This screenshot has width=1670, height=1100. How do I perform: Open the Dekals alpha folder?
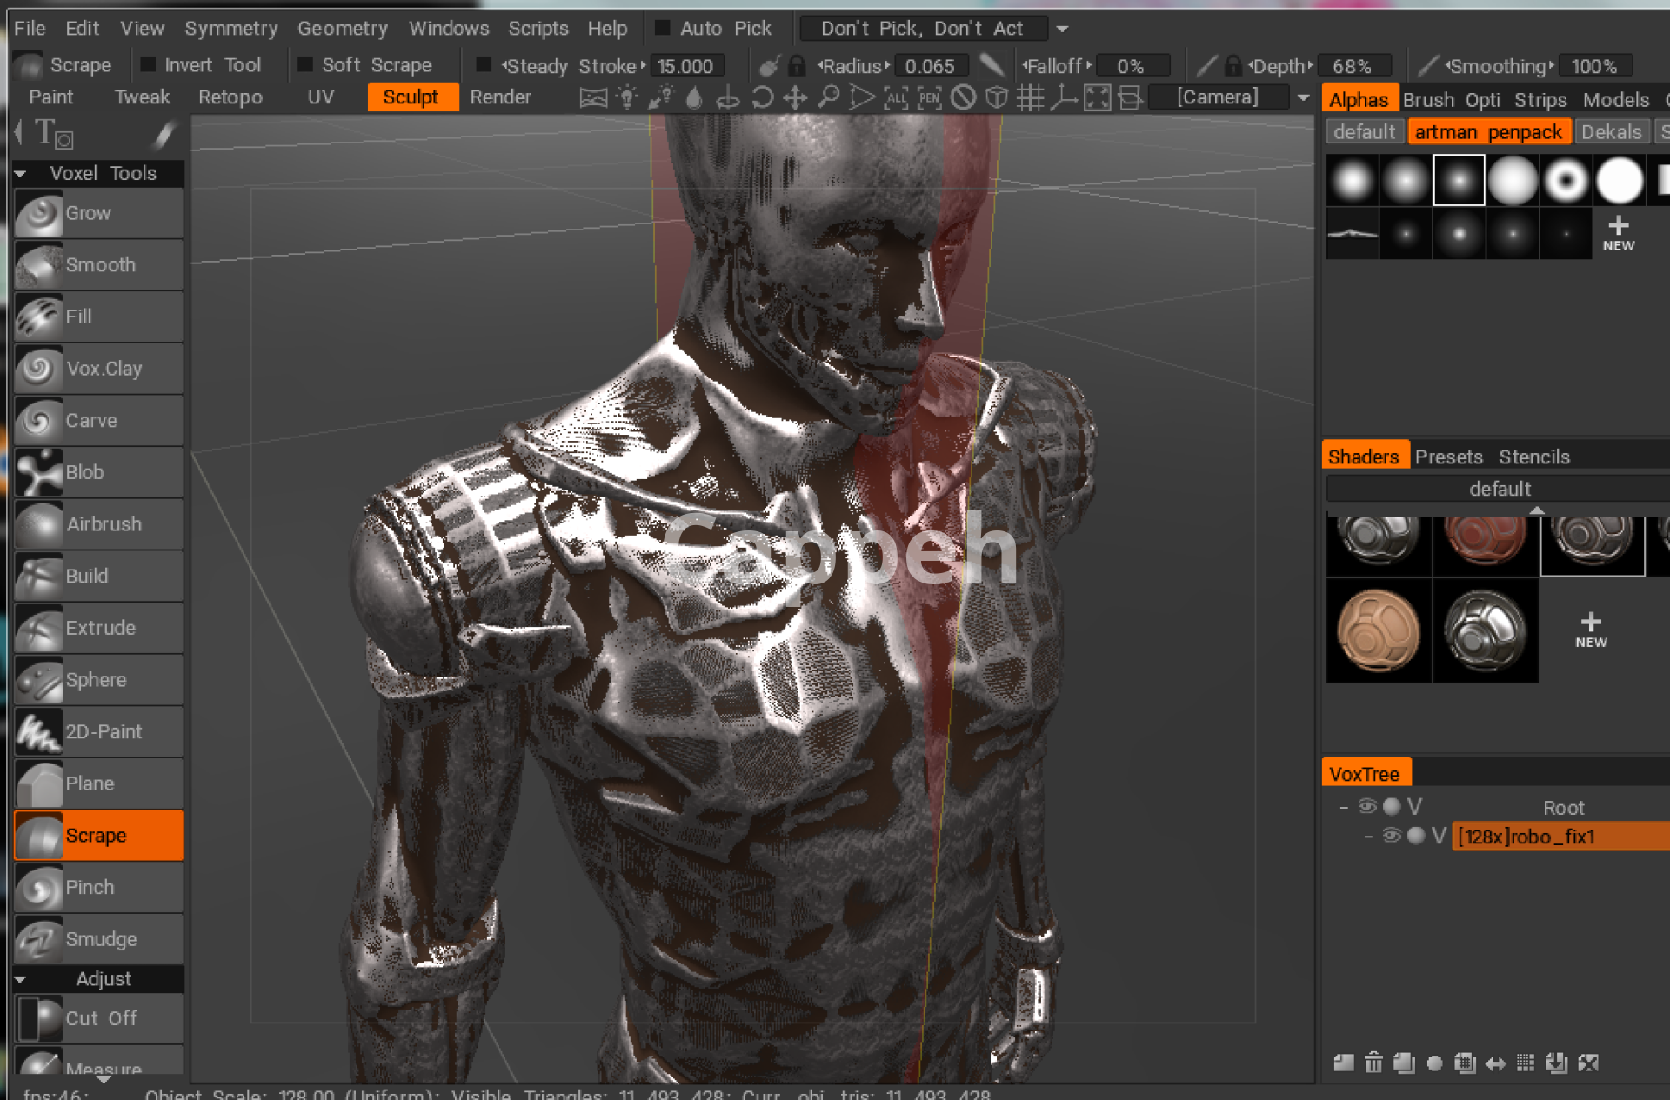(1610, 132)
